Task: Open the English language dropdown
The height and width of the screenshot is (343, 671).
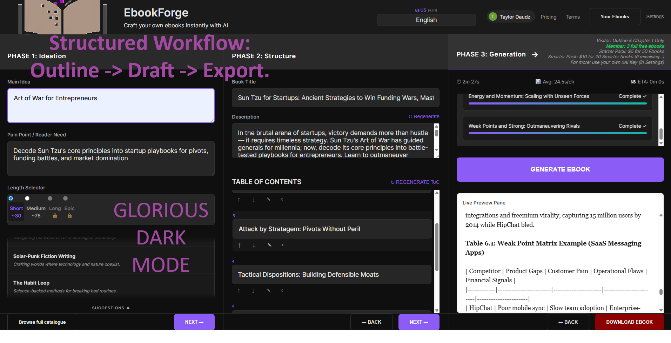Action: [x=426, y=20]
